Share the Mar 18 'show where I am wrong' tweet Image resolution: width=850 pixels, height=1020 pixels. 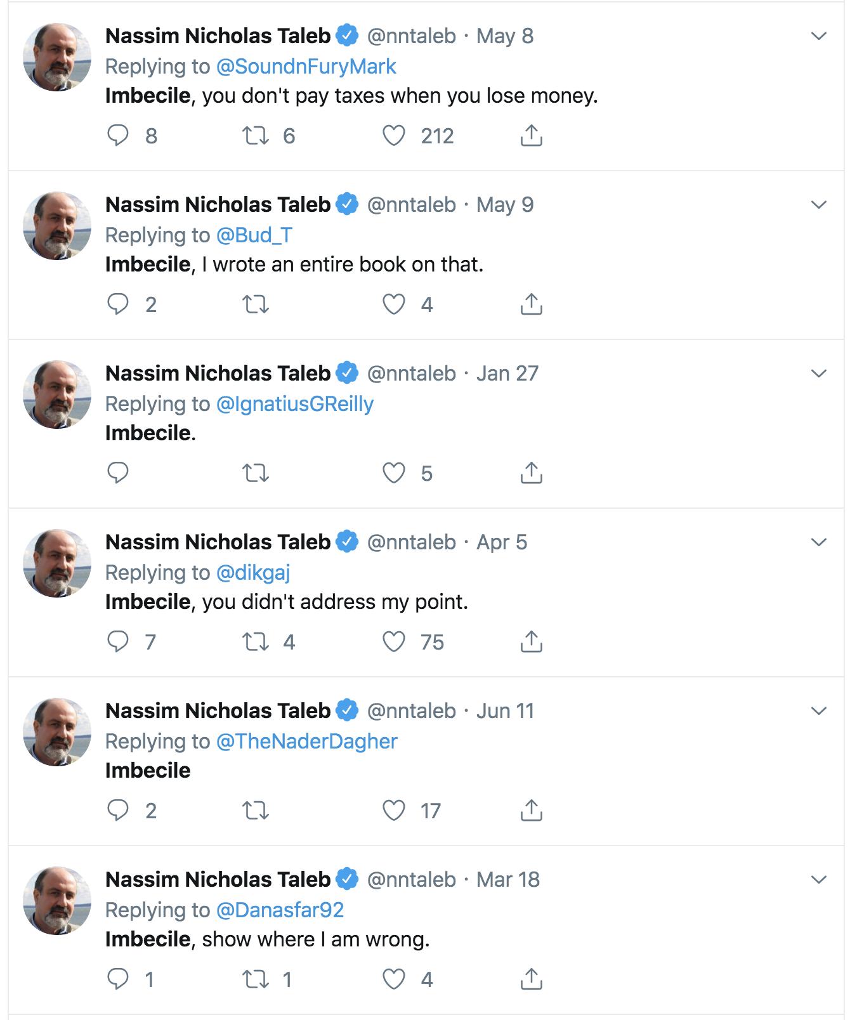click(x=531, y=979)
